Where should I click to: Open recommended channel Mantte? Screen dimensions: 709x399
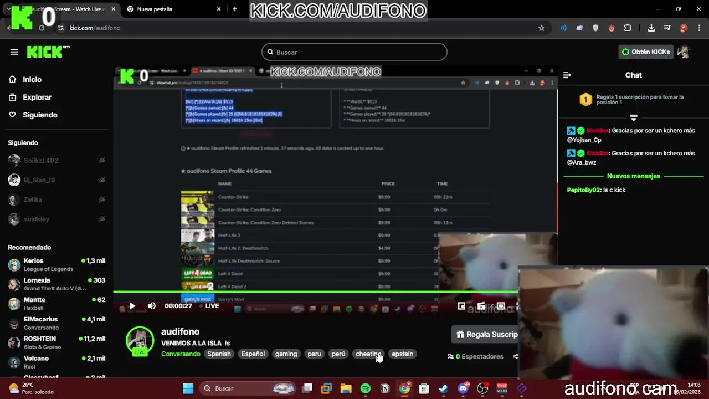coord(55,304)
